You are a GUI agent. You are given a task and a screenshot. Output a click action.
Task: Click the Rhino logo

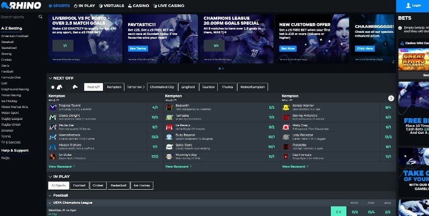(x=21, y=5)
